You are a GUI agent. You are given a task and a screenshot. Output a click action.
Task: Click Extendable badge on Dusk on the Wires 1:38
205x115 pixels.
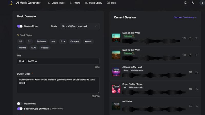pyautogui.click(x=129, y=53)
